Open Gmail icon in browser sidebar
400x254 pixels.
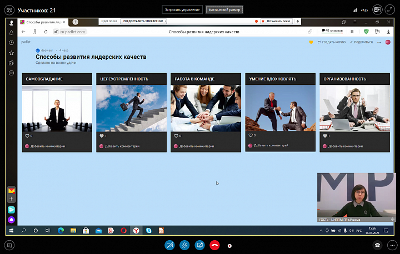point(11,191)
